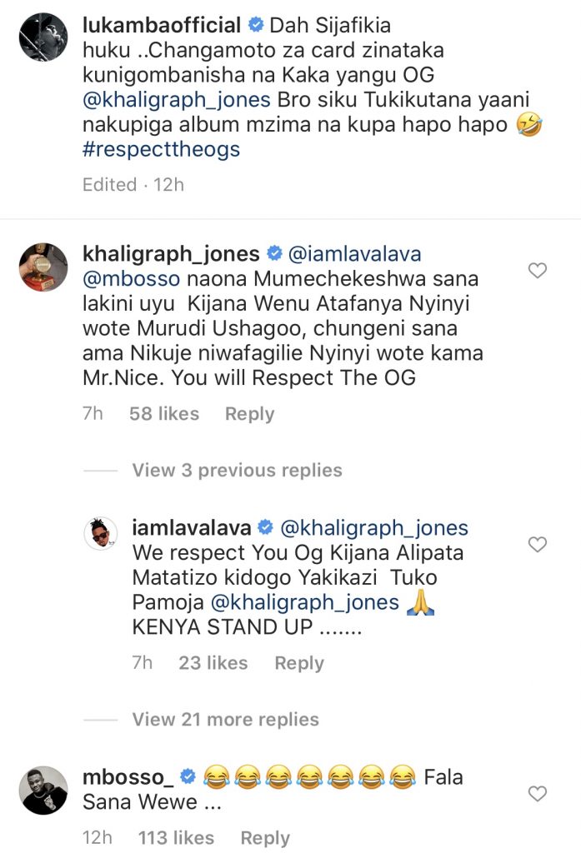Expand "View 3 previous replies"
Viewport: 581px width, 853px height.
[x=237, y=471]
